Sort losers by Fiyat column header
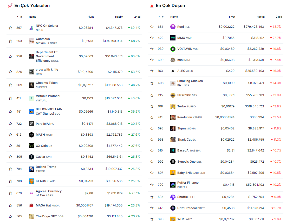Image resolution: width=299 pixels, height=221 pixels. (x=232, y=17)
